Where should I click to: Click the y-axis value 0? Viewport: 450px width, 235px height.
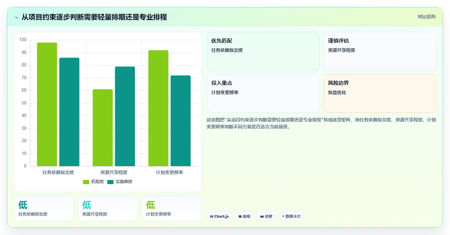tap(25, 166)
